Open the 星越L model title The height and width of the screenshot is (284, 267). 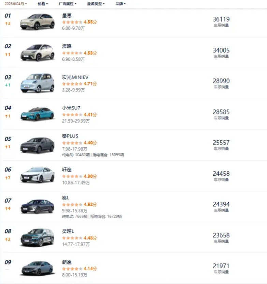coord(68,231)
